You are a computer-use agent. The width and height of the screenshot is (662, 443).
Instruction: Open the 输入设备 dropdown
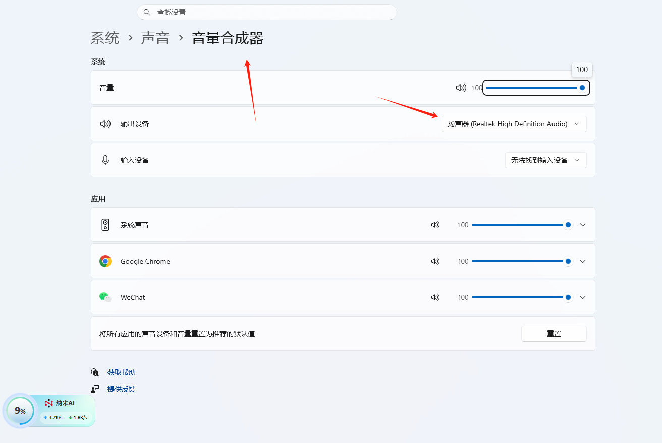[545, 160]
